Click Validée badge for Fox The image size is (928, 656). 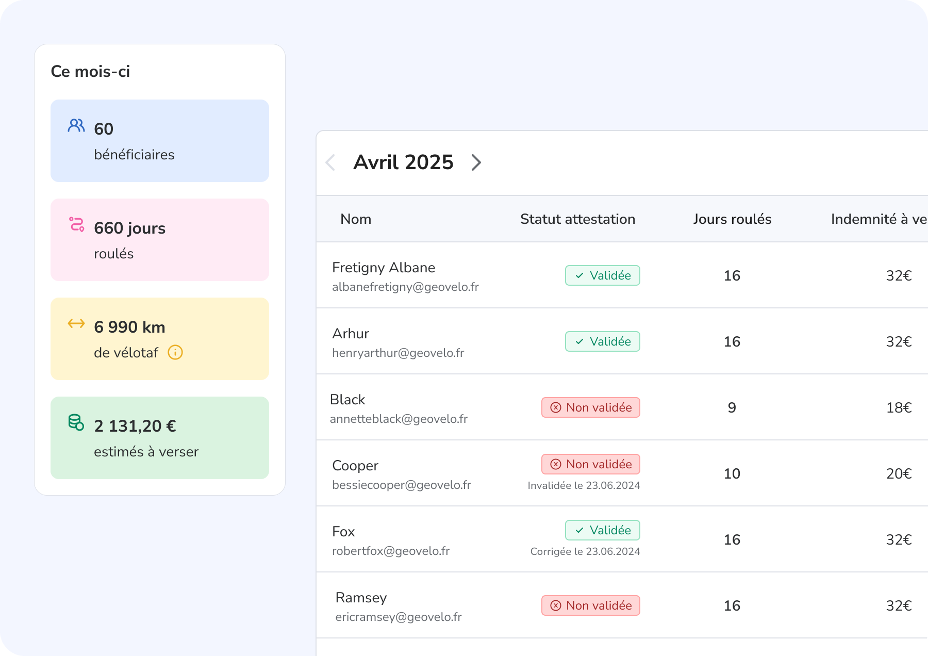coord(603,530)
